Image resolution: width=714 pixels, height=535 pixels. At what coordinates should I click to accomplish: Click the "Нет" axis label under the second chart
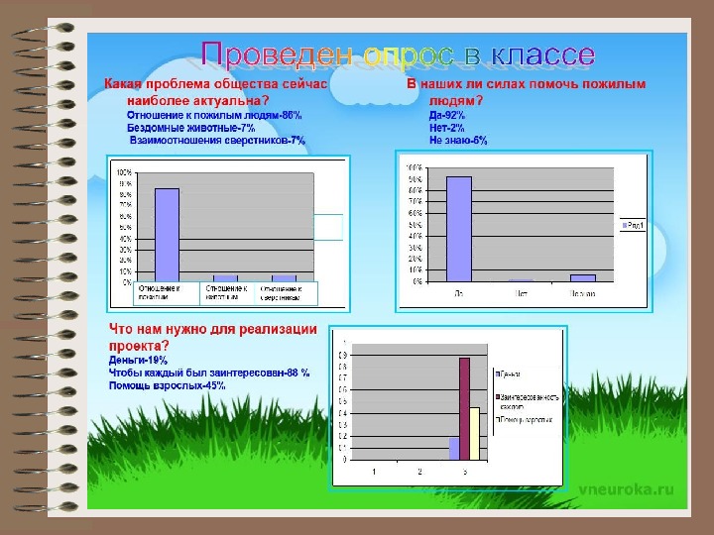point(522,293)
